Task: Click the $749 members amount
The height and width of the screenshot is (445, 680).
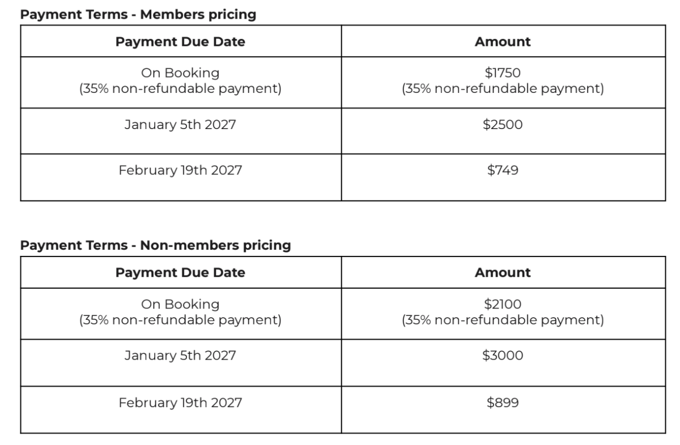Action: [x=503, y=170]
